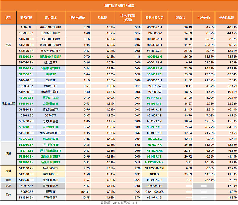Screen dimensions: 238x205
Task: Select the green name 教育ETF
Action: pyautogui.click(x=51, y=74)
